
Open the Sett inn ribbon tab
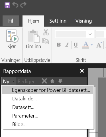pos(58,21)
